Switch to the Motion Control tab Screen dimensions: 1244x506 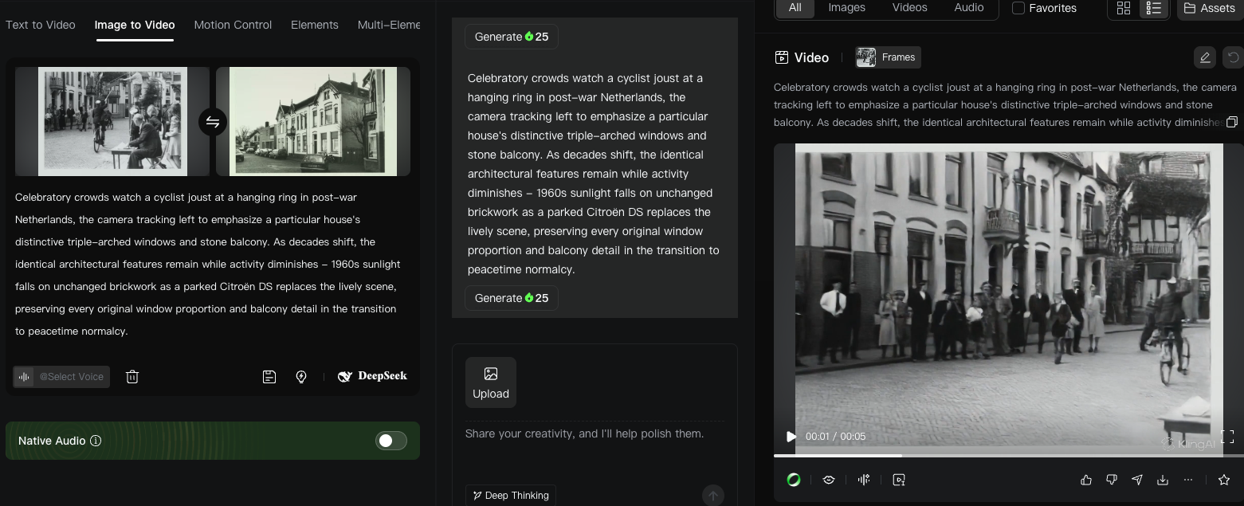[x=233, y=25]
